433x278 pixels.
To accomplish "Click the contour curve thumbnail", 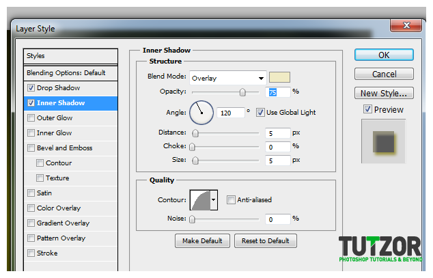I will (x=201, y=200).
